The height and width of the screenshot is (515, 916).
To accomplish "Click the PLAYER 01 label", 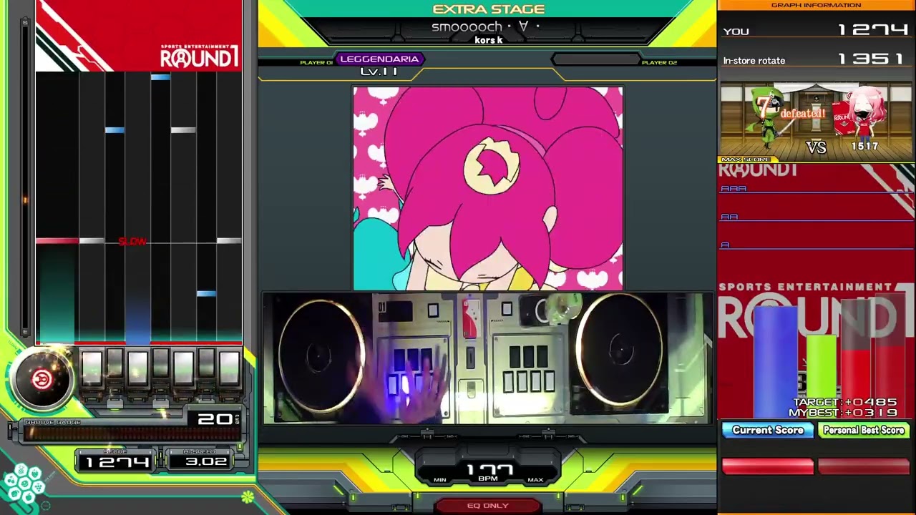I will click(316, 63).
